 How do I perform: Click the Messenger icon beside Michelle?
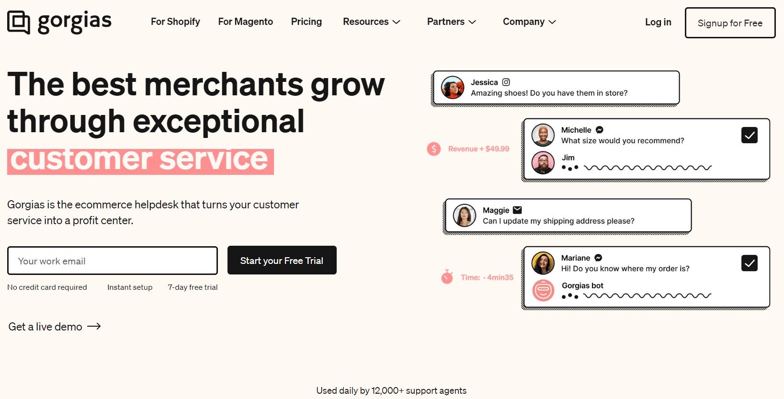[x=599, y=130]
